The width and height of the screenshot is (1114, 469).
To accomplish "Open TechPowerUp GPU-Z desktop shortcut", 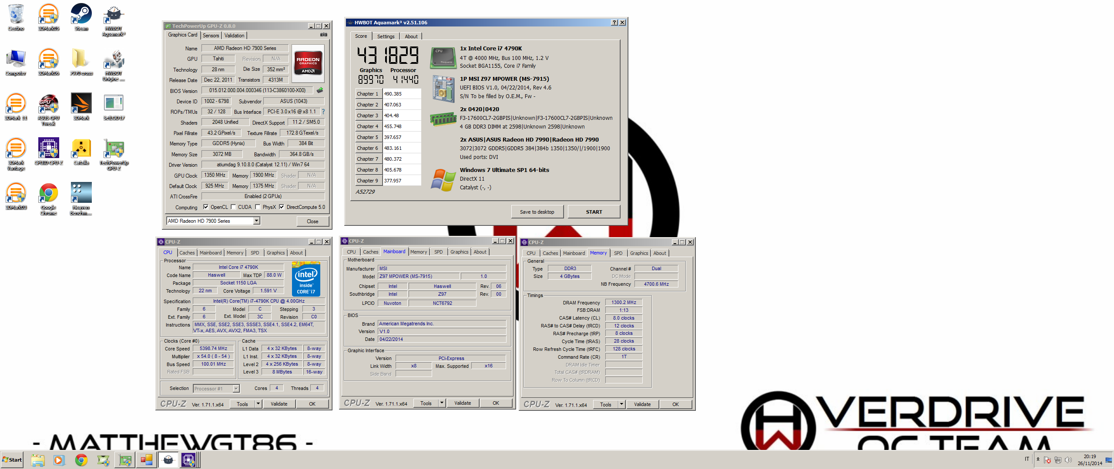I will click(x=114, y=154).
